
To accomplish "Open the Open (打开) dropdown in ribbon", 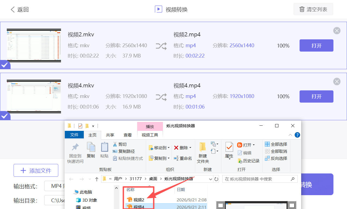I will (x=254, y=145).
